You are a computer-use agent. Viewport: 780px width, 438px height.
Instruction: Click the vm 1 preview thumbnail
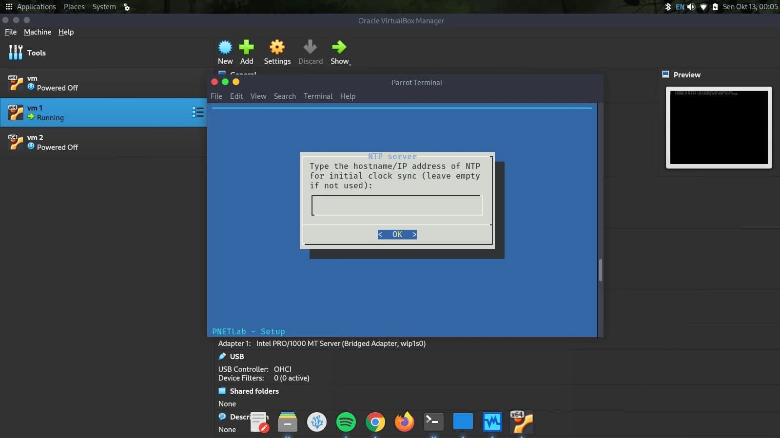coord(719,128)
